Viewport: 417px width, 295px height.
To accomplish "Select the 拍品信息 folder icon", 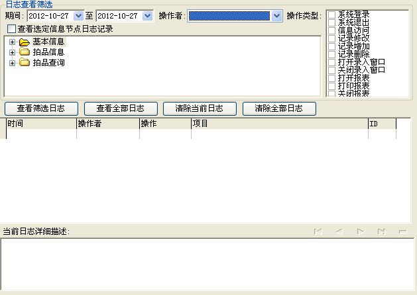I will pyautogui.click(x=25, y=52).
